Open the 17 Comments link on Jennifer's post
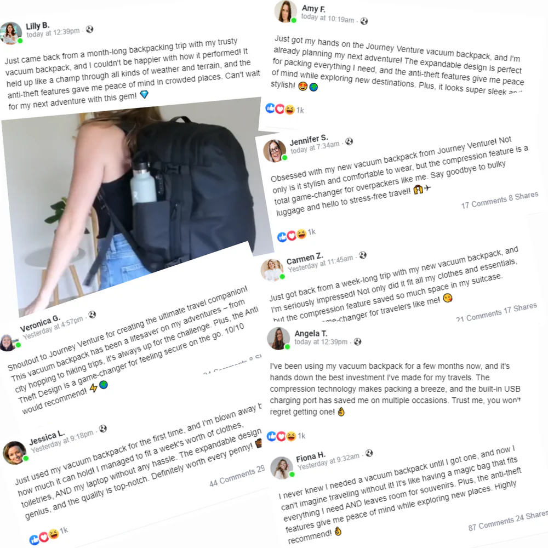The width and height of the screenshot is (548, 548). [x=484, y=202]
